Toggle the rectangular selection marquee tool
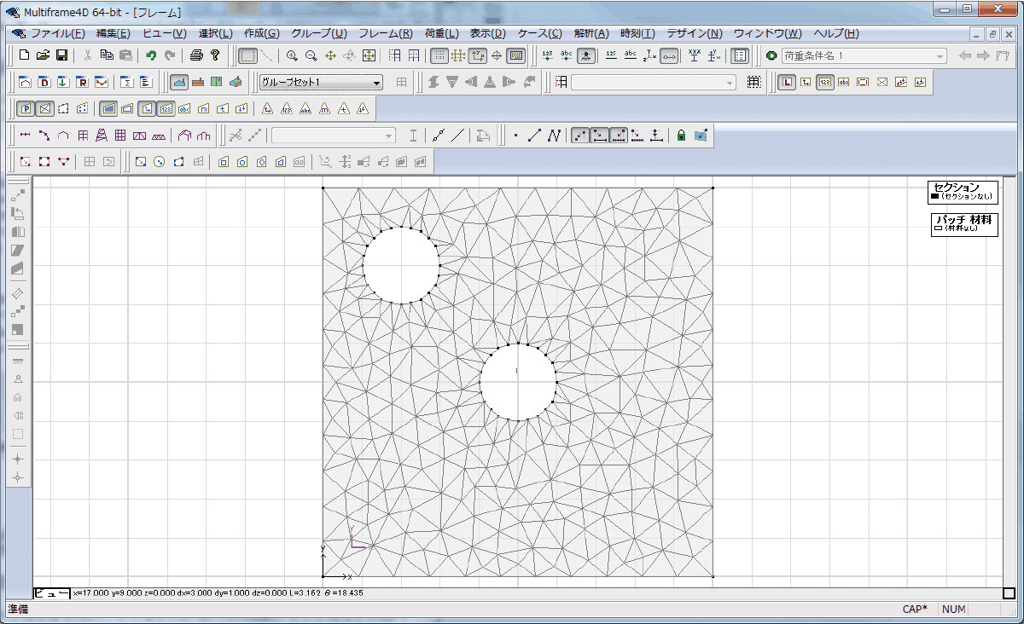The width and height of the screenshot is (1024, 624). (247, 55)
